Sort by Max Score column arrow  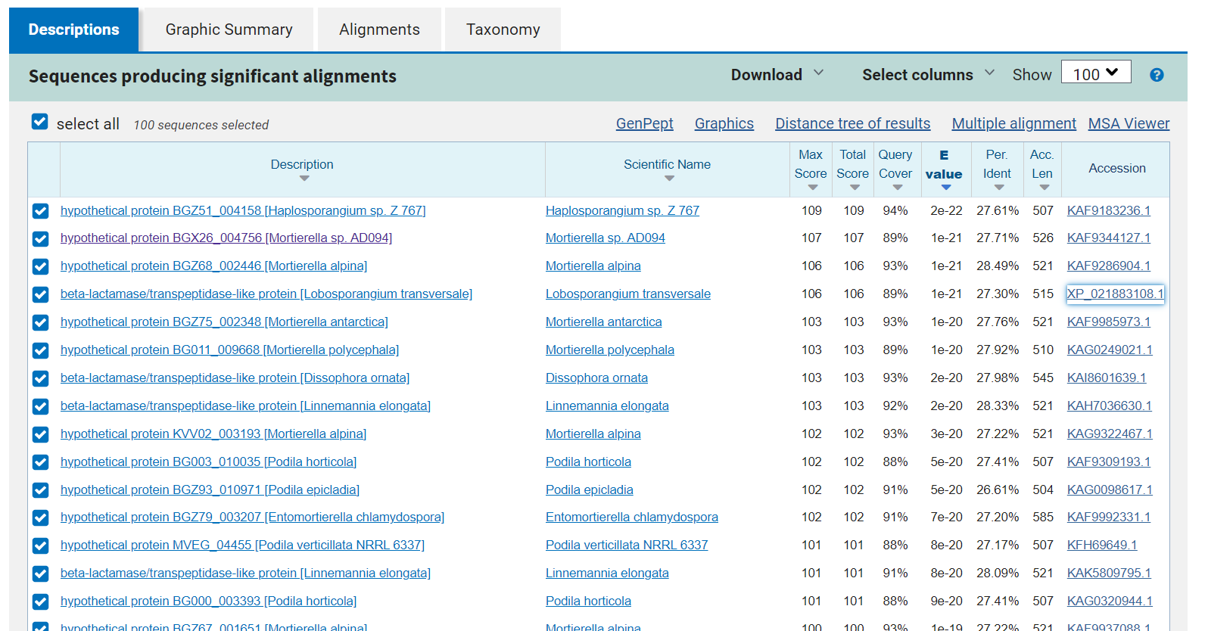click(x=813, y=188)
